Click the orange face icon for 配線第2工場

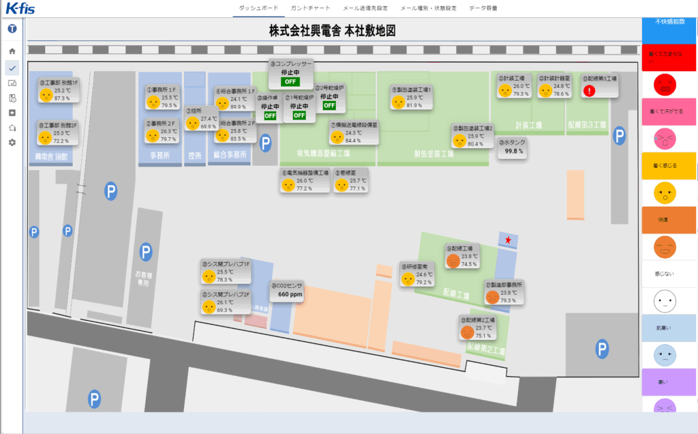click(x=467, y=332)
